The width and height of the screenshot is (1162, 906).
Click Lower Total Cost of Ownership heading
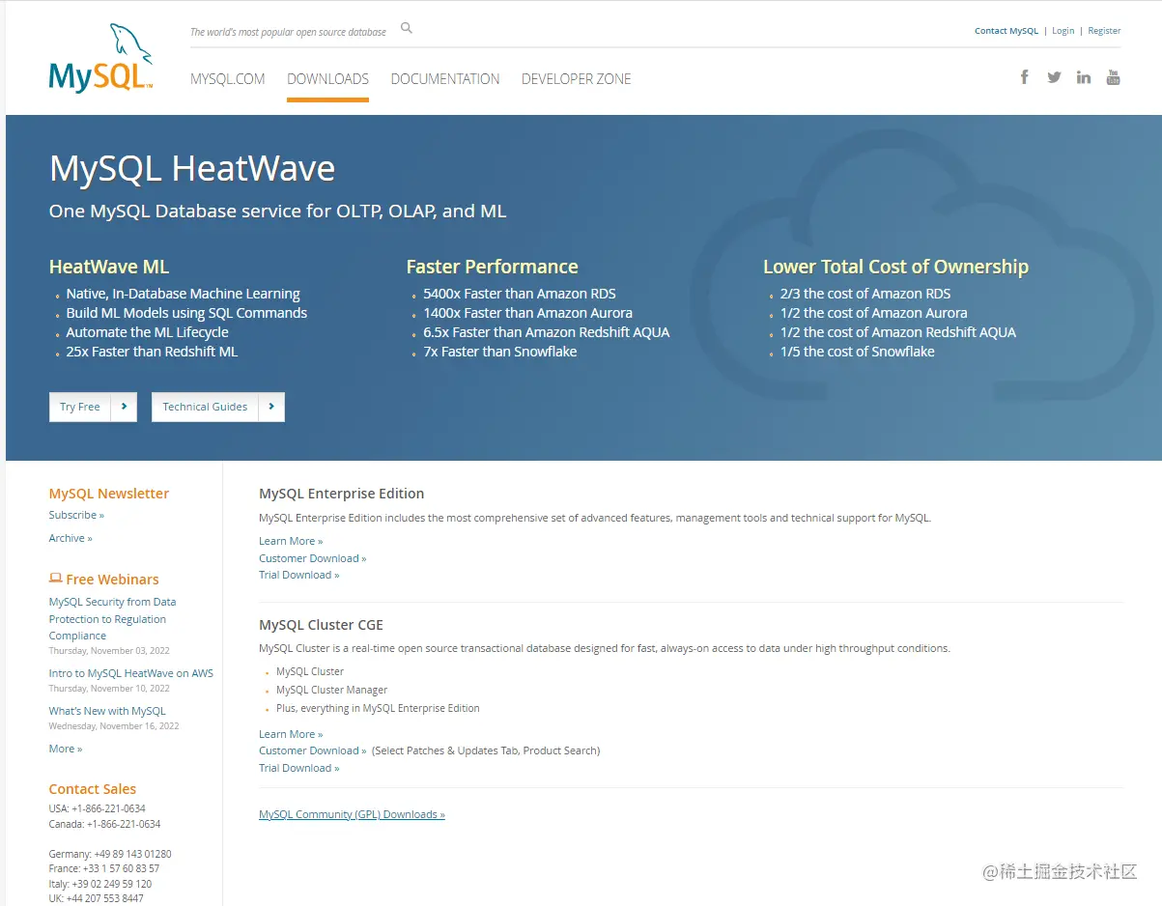(896, 267)
